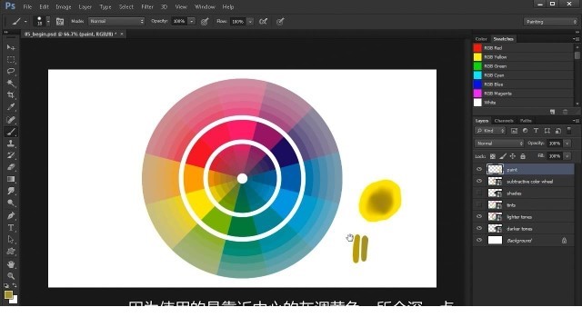Open the Brush panel toggle icon
582x327 pixels.
click(x=60, y=22)
